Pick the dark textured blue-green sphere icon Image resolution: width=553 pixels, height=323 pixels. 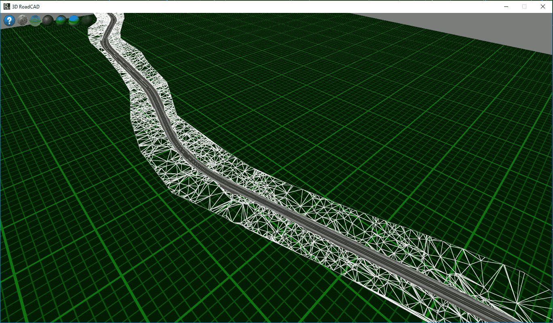(x=61, y=21)
